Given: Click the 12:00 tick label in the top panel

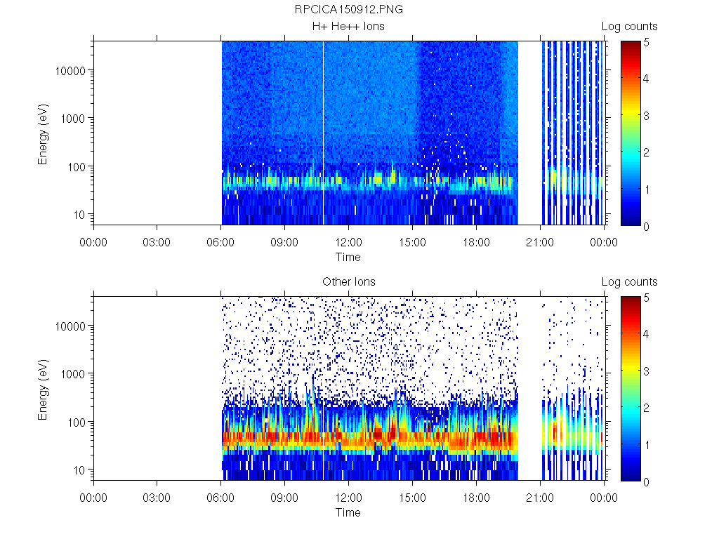Looking at the screenshot, I should (x=348, y=242).
